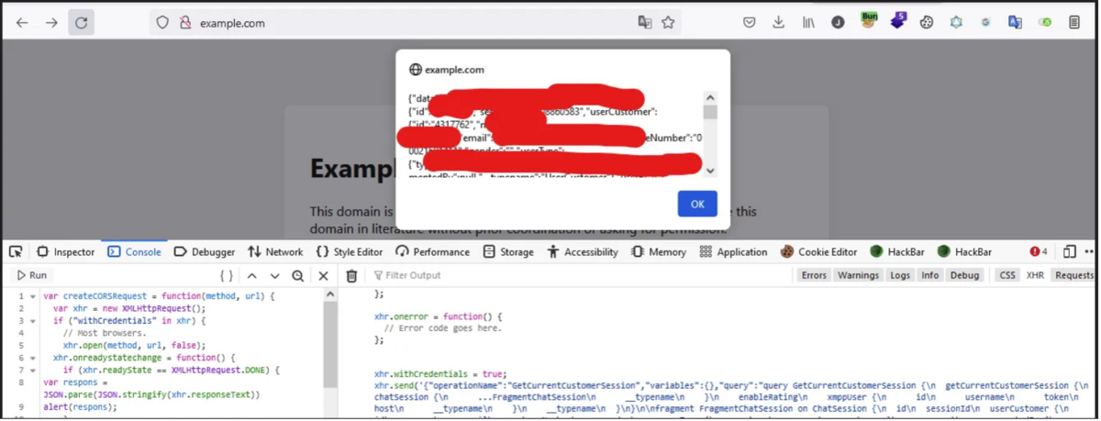Open the Accessibility tab
The image size is (1101, 421).
pyautogui.click(x=584, y=252)
